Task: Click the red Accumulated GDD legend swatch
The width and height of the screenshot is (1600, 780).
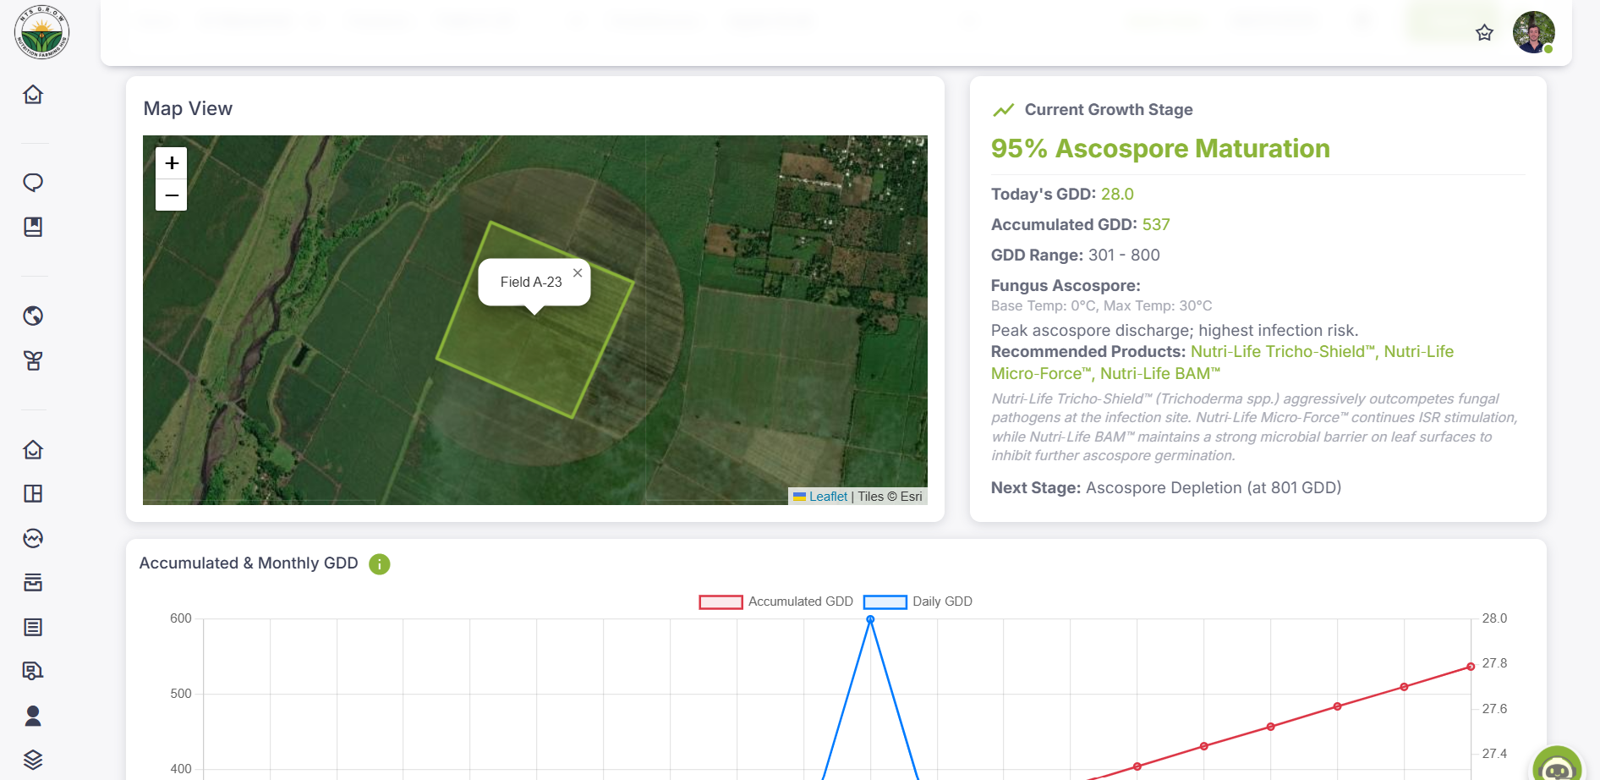Action: [720, 601]
